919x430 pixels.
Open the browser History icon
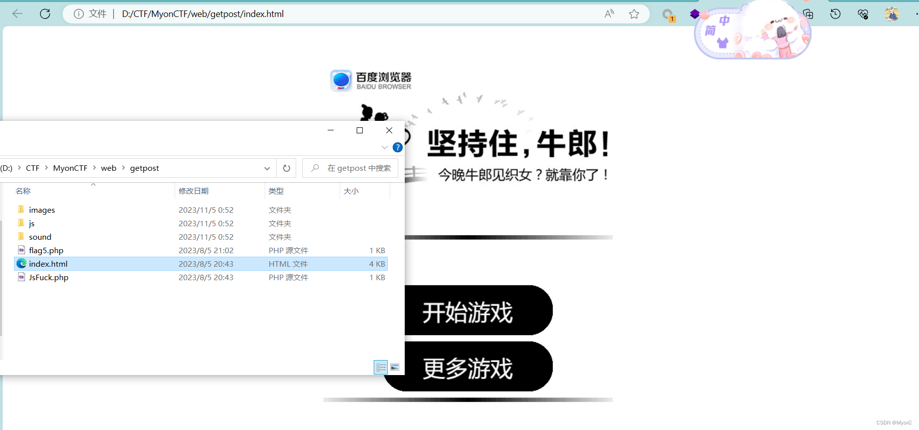coord(835,14)
